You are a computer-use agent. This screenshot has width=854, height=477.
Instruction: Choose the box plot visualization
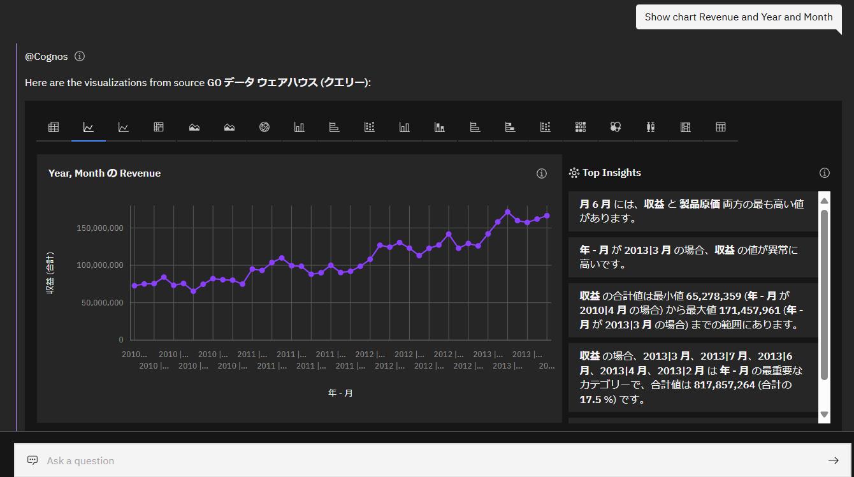pyautogui.click(x=650, y=127)
